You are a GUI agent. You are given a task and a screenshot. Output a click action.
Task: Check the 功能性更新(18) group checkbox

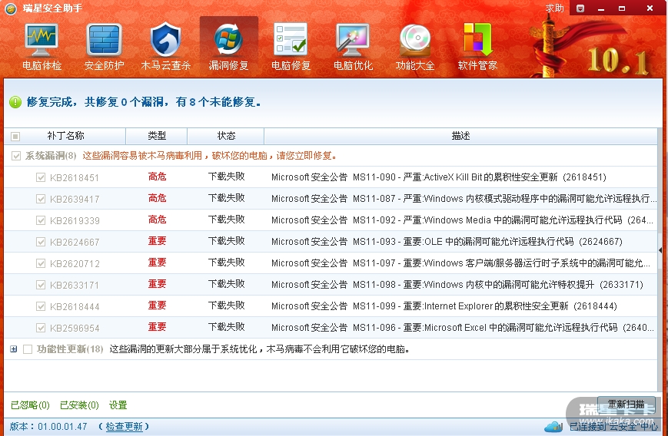click(x=28, y=349)
